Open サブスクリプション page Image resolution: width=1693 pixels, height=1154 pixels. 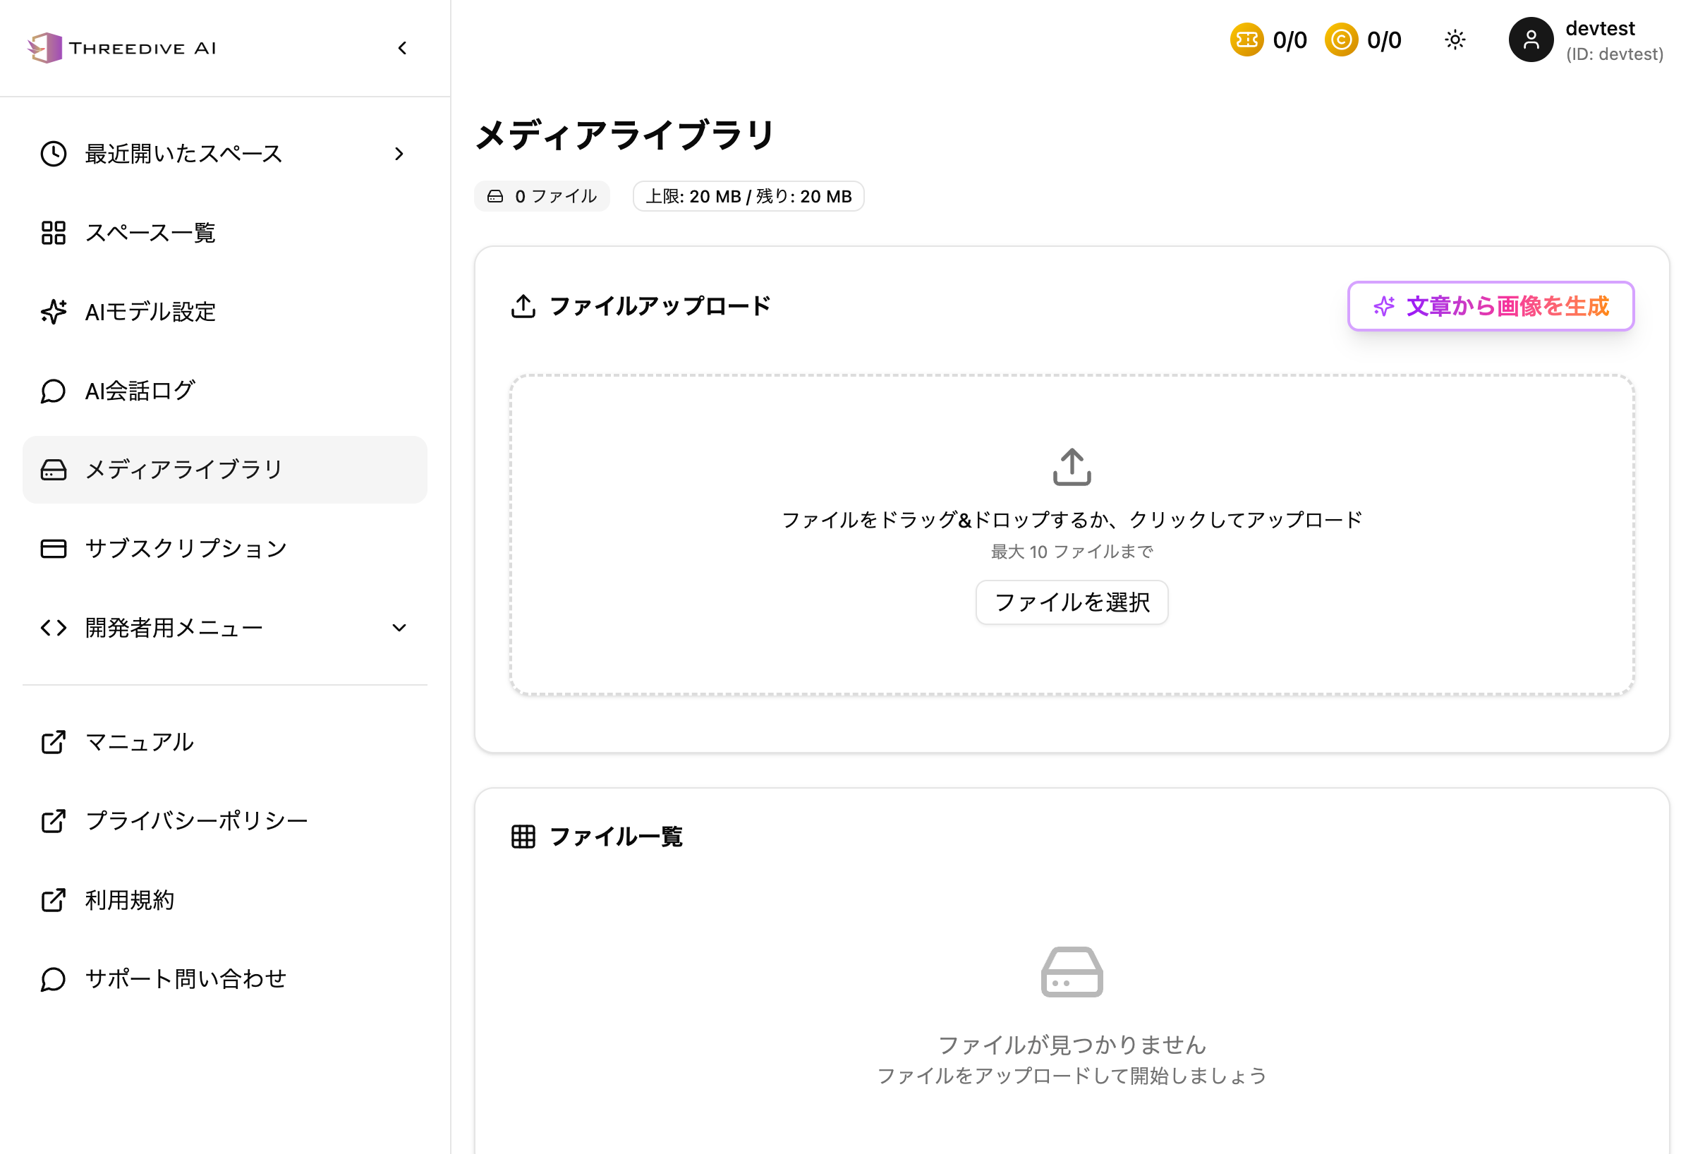point(224,549)
